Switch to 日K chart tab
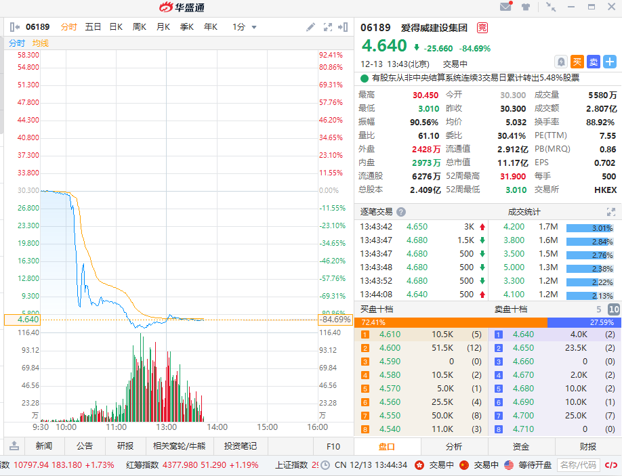Viewport: 622px width, 476px height. click(x=116, y=27)
